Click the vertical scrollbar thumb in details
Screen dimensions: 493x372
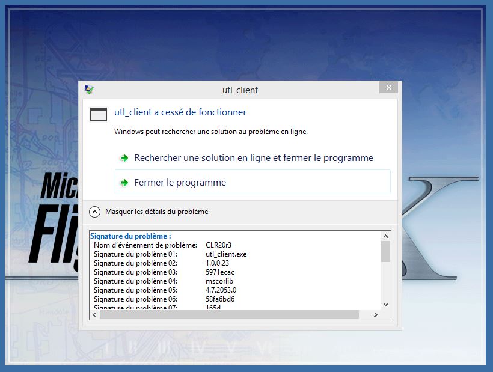tap(386, 251)
